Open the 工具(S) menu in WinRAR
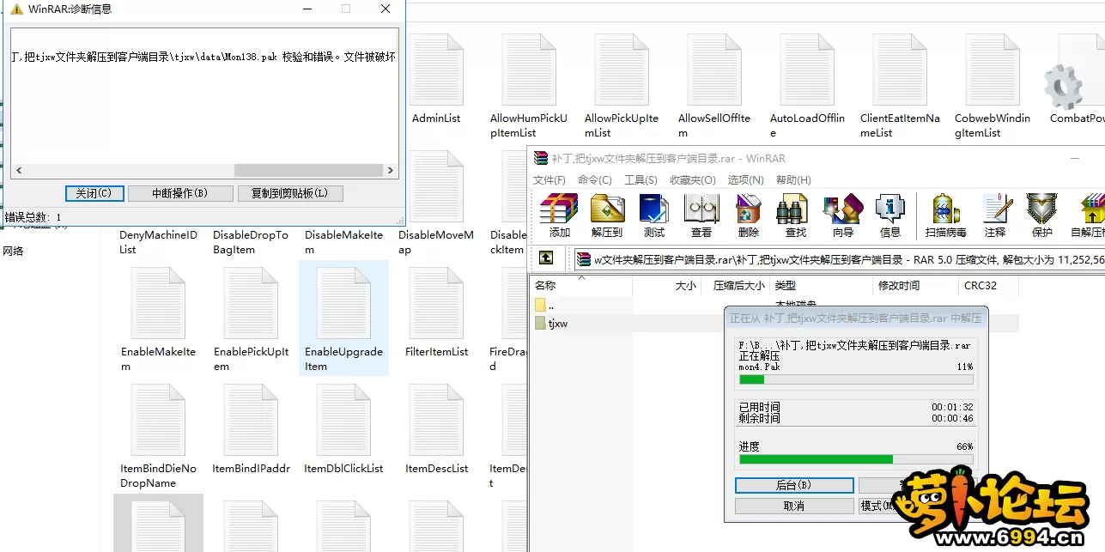 pyautogui.click(x=641, y=180)
